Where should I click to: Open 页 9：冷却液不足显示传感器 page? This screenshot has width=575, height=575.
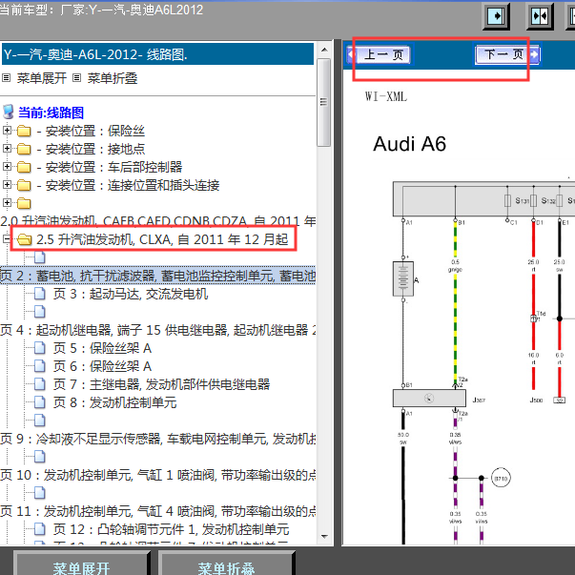[x=157, y=439]
